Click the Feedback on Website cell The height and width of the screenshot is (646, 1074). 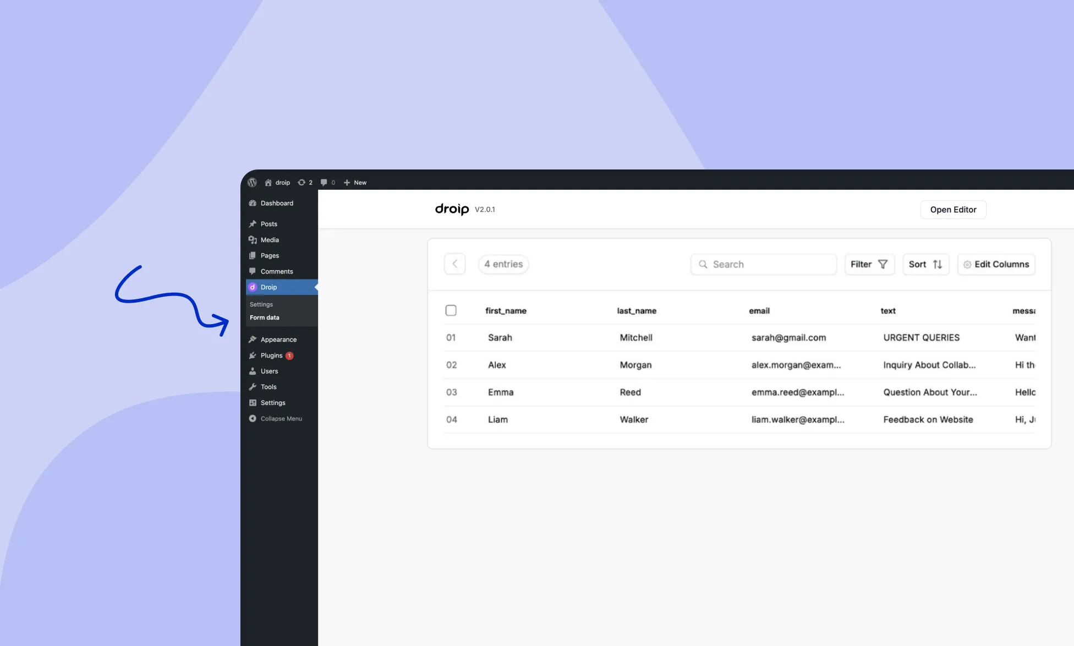pyautogui.click(x=928, y=420)
